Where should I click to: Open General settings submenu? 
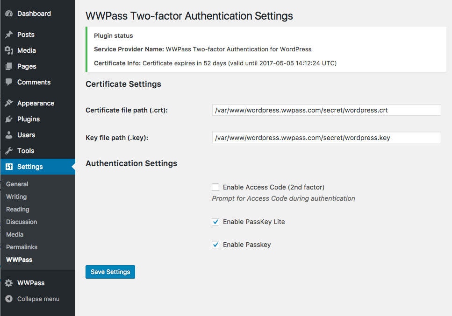coord(17,184)
